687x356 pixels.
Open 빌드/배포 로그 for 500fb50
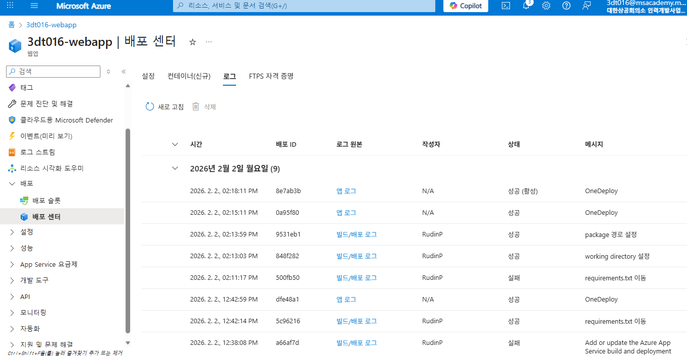[x=357, y=278]
